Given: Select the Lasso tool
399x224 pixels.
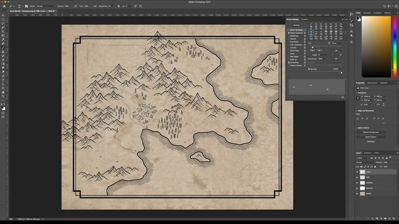Looking at the screenshot, I should pyautogui.click(x=3, y=24).
